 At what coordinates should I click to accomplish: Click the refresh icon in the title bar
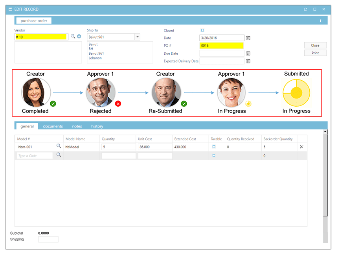click(x=306, y=9)
